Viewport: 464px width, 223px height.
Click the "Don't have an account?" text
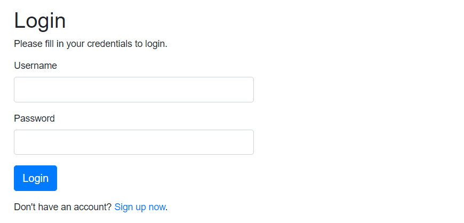click(x=62, y=207)
